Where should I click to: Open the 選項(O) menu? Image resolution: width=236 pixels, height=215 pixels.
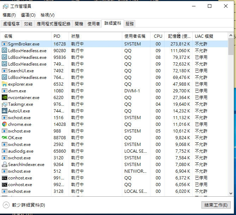tap(28, 15)
